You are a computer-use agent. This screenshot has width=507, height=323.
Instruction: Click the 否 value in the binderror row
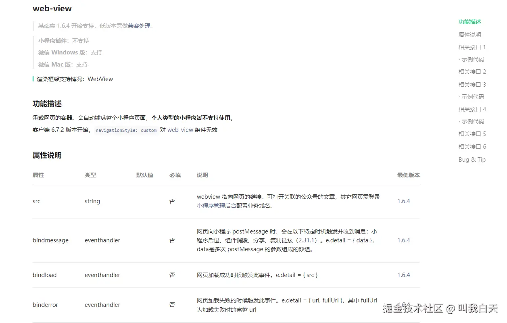(172, 305)
